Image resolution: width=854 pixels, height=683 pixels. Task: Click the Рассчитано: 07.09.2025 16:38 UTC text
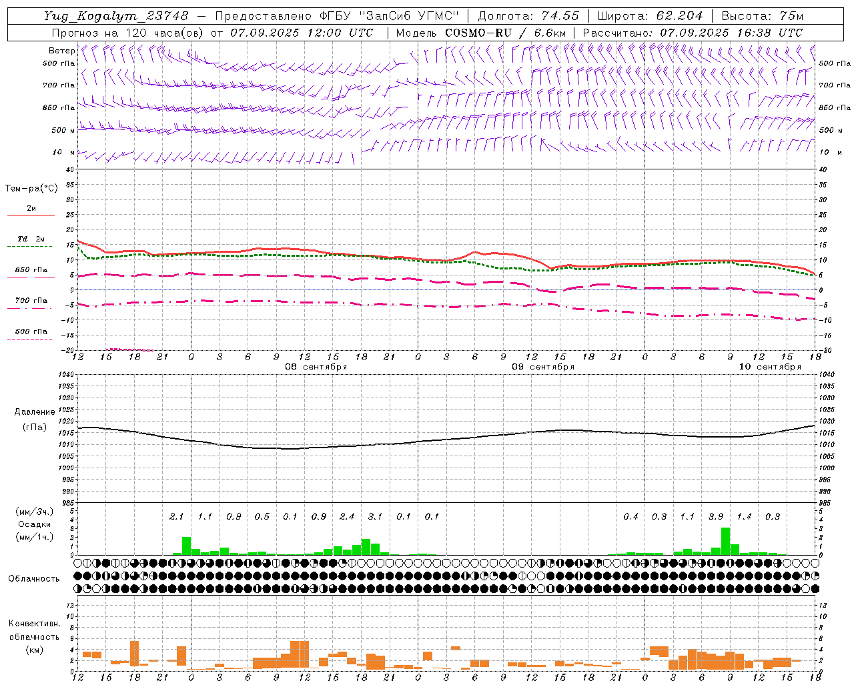click(x=693, y=33)
